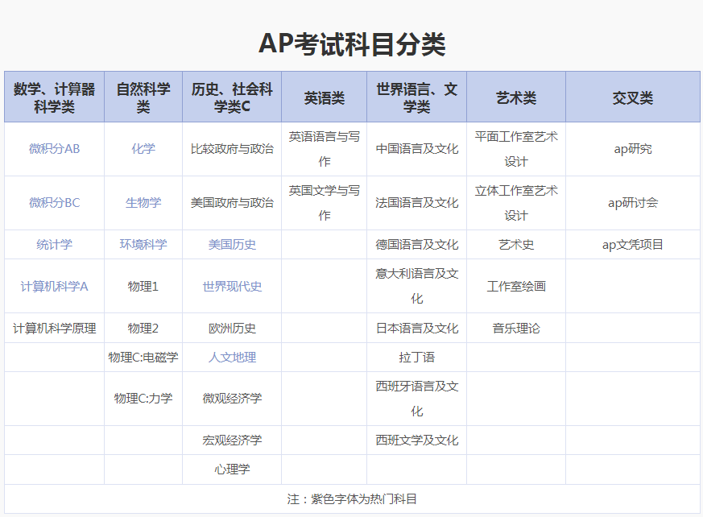This screenshot has width=703, height=517.
Task: Click the 统计学 link
Action: click(54, 244)
